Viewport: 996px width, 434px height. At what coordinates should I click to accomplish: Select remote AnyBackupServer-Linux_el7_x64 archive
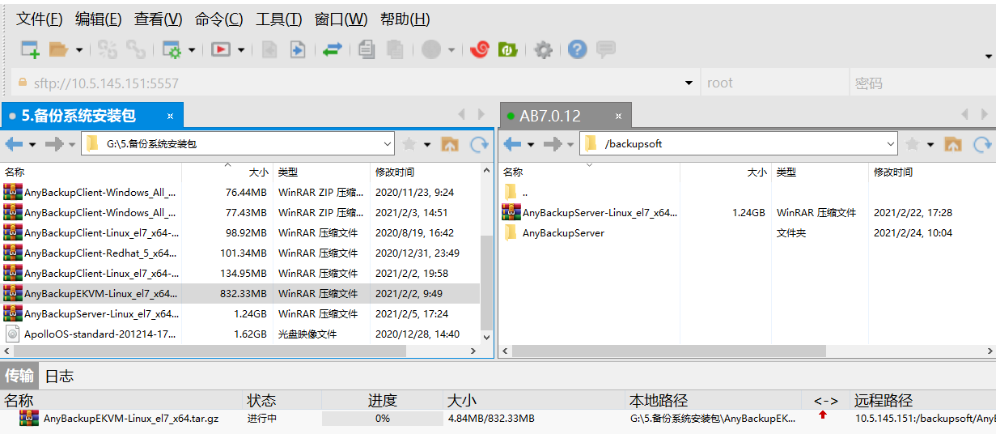[x=599, y=212]
